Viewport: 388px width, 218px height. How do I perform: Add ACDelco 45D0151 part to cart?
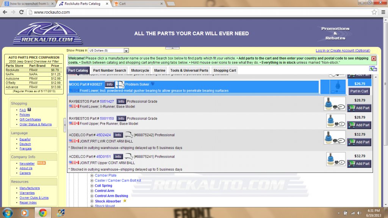coord(359,163)
